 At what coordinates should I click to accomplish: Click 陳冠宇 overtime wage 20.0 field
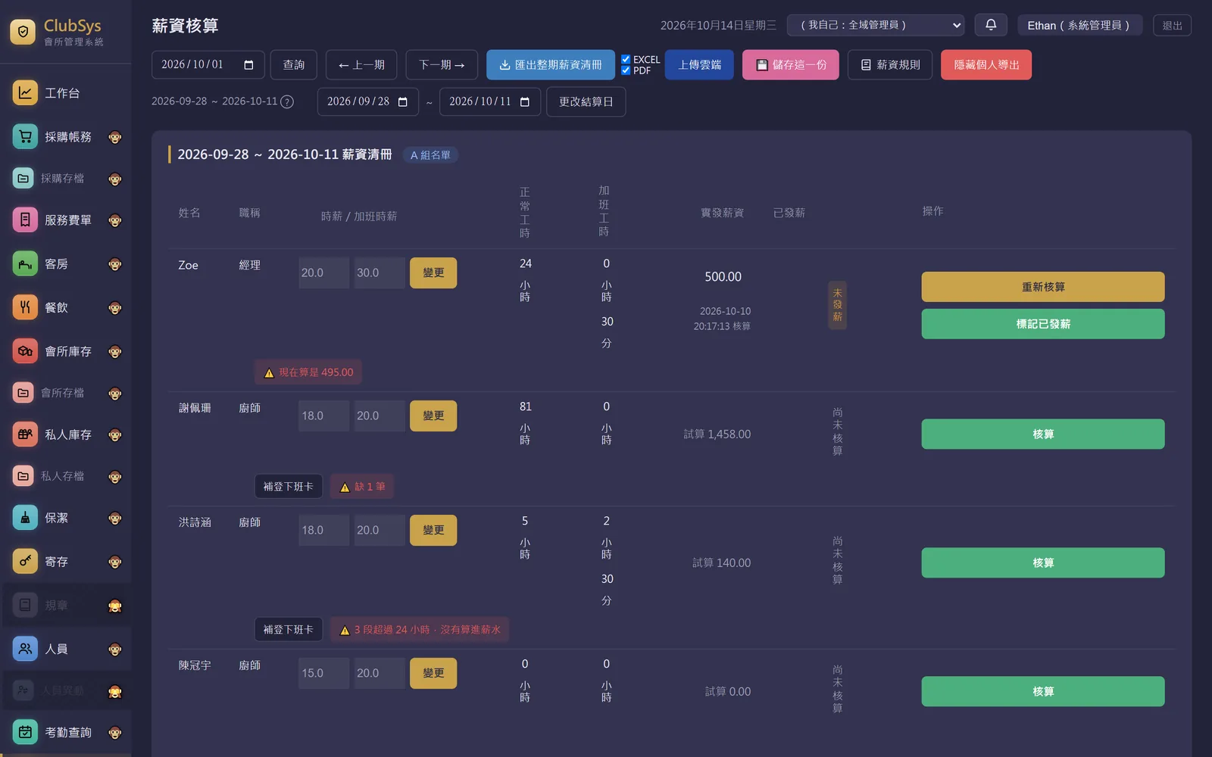380,673
